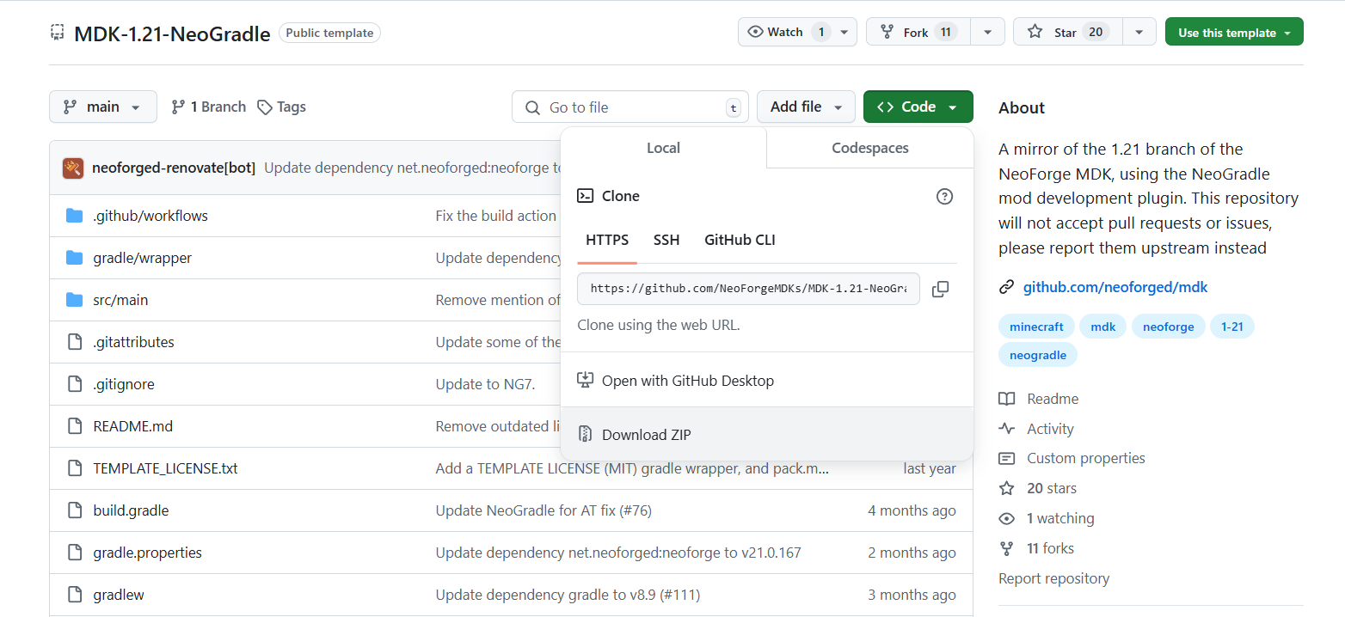Star this repository
Image resolution: width=1345 pixels, height=617 pixels.
coord(1066,33)
